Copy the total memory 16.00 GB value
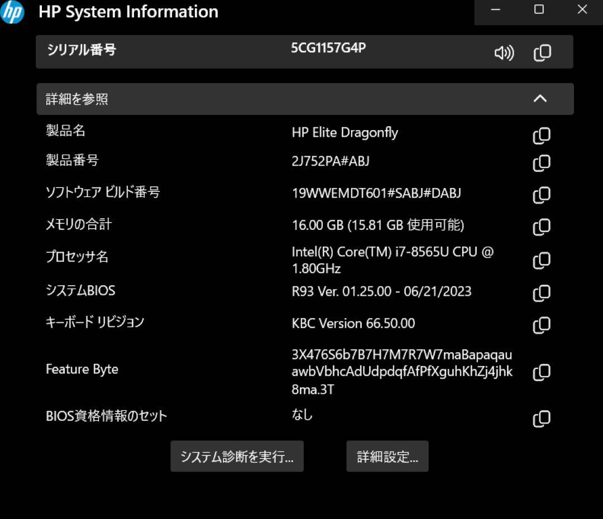603x519 pixels. pyautogui.click(x=542, y=227)
